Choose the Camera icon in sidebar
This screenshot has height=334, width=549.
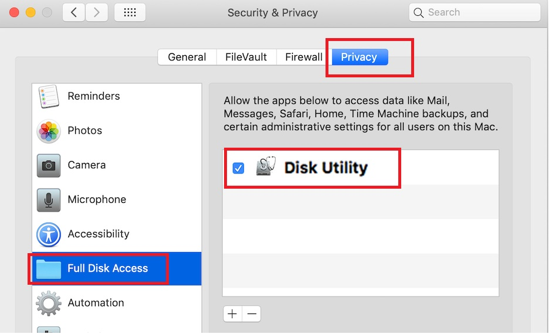click(48, 165)
